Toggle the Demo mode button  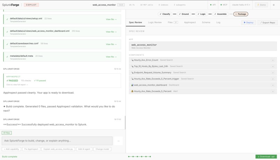click(x=262, y=5)
